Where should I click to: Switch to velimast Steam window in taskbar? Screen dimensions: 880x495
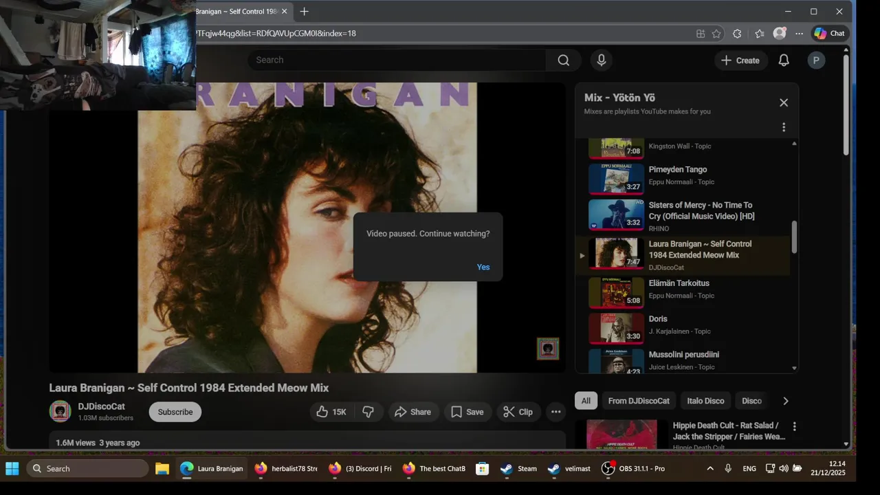569,469
